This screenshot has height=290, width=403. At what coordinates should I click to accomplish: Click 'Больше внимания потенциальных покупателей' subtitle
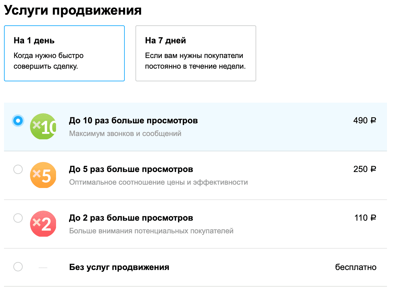coord(151,231)
